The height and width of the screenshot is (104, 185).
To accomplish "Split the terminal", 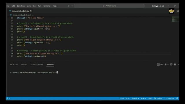I will (171, 64).
